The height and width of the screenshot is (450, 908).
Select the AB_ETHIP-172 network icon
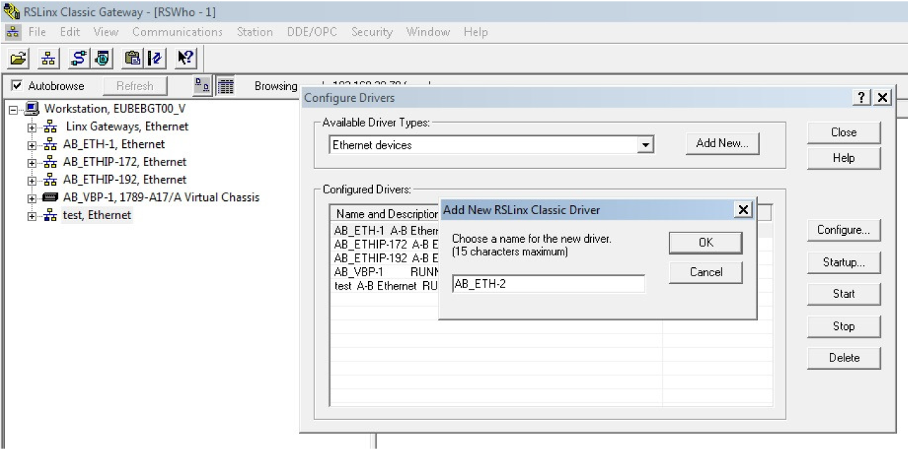click(51, 162)
